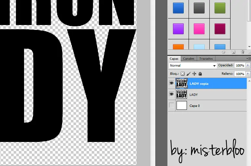Click the LADY copia layer thumbnail
251x166 pixels.
pyautogui.click(x=182, y=83)
